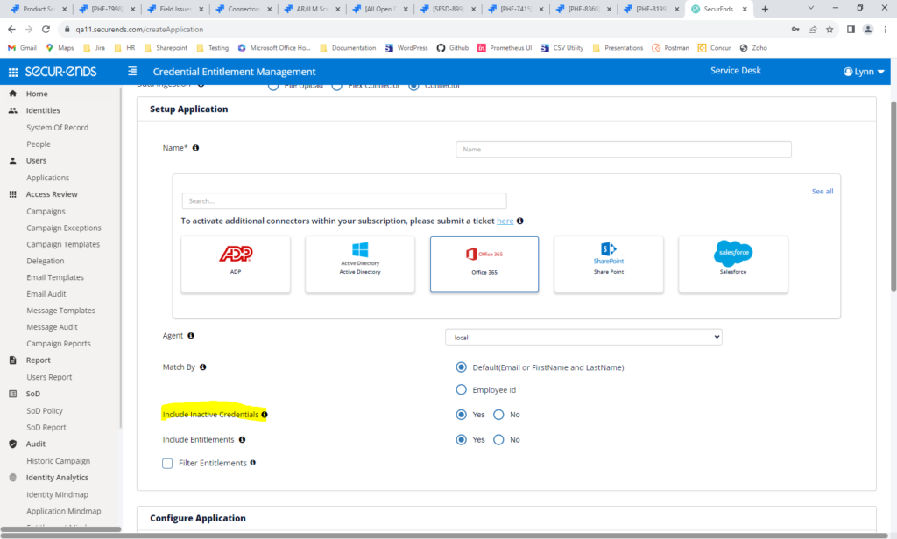Image resolution: width=897 pixels, height=539 pixels.
Task: Open the Github bookmark
Action: pyautogui.click(x=453, y=48)
